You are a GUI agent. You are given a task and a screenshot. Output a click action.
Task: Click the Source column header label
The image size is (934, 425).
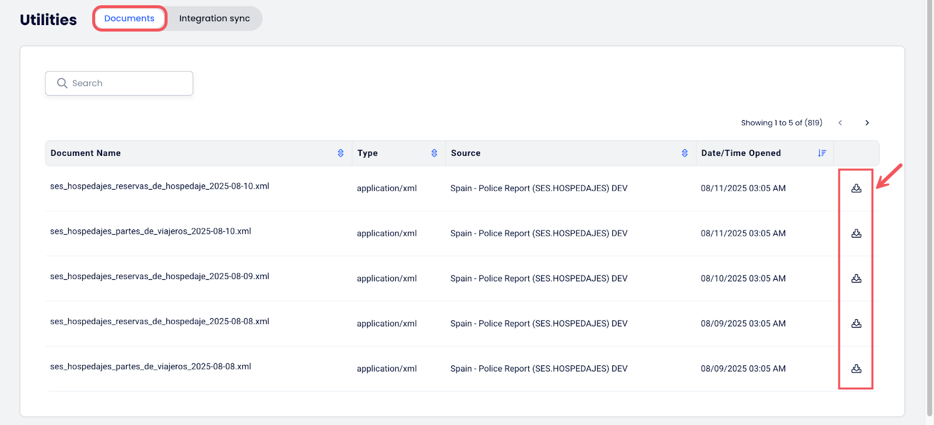pyautogui.click(x=465, y=153)
